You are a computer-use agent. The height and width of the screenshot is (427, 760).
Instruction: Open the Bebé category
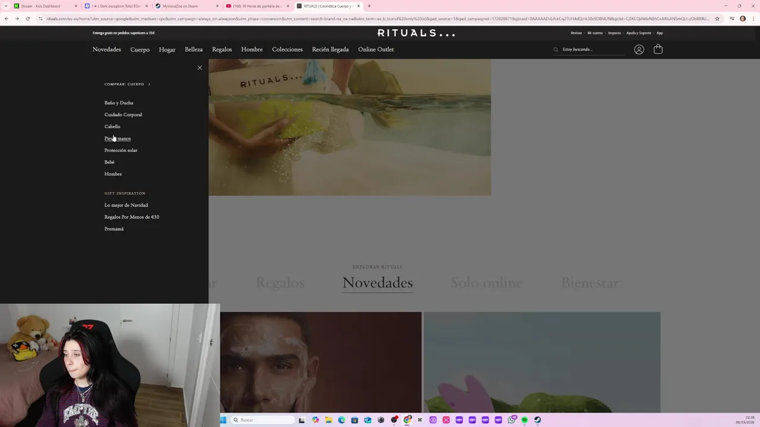coord(109,162)
